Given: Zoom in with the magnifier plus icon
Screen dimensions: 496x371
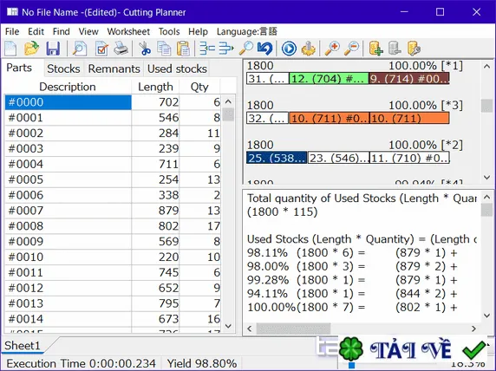Looking at the screenshot, I should point(332,49).
